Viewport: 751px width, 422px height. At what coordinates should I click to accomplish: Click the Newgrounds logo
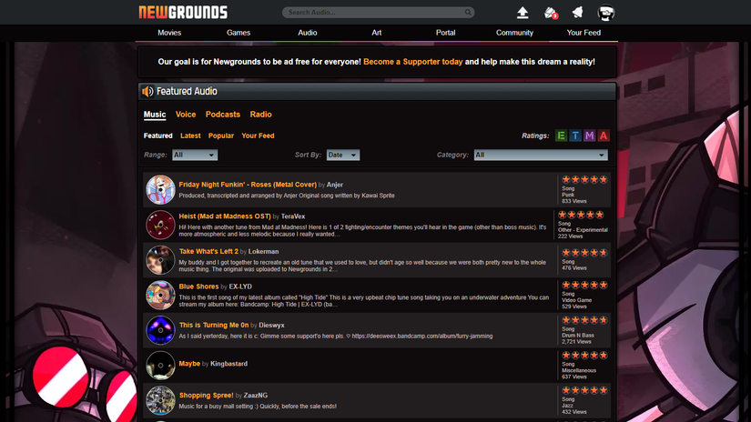pyautogui.click(x=183, y=12)
